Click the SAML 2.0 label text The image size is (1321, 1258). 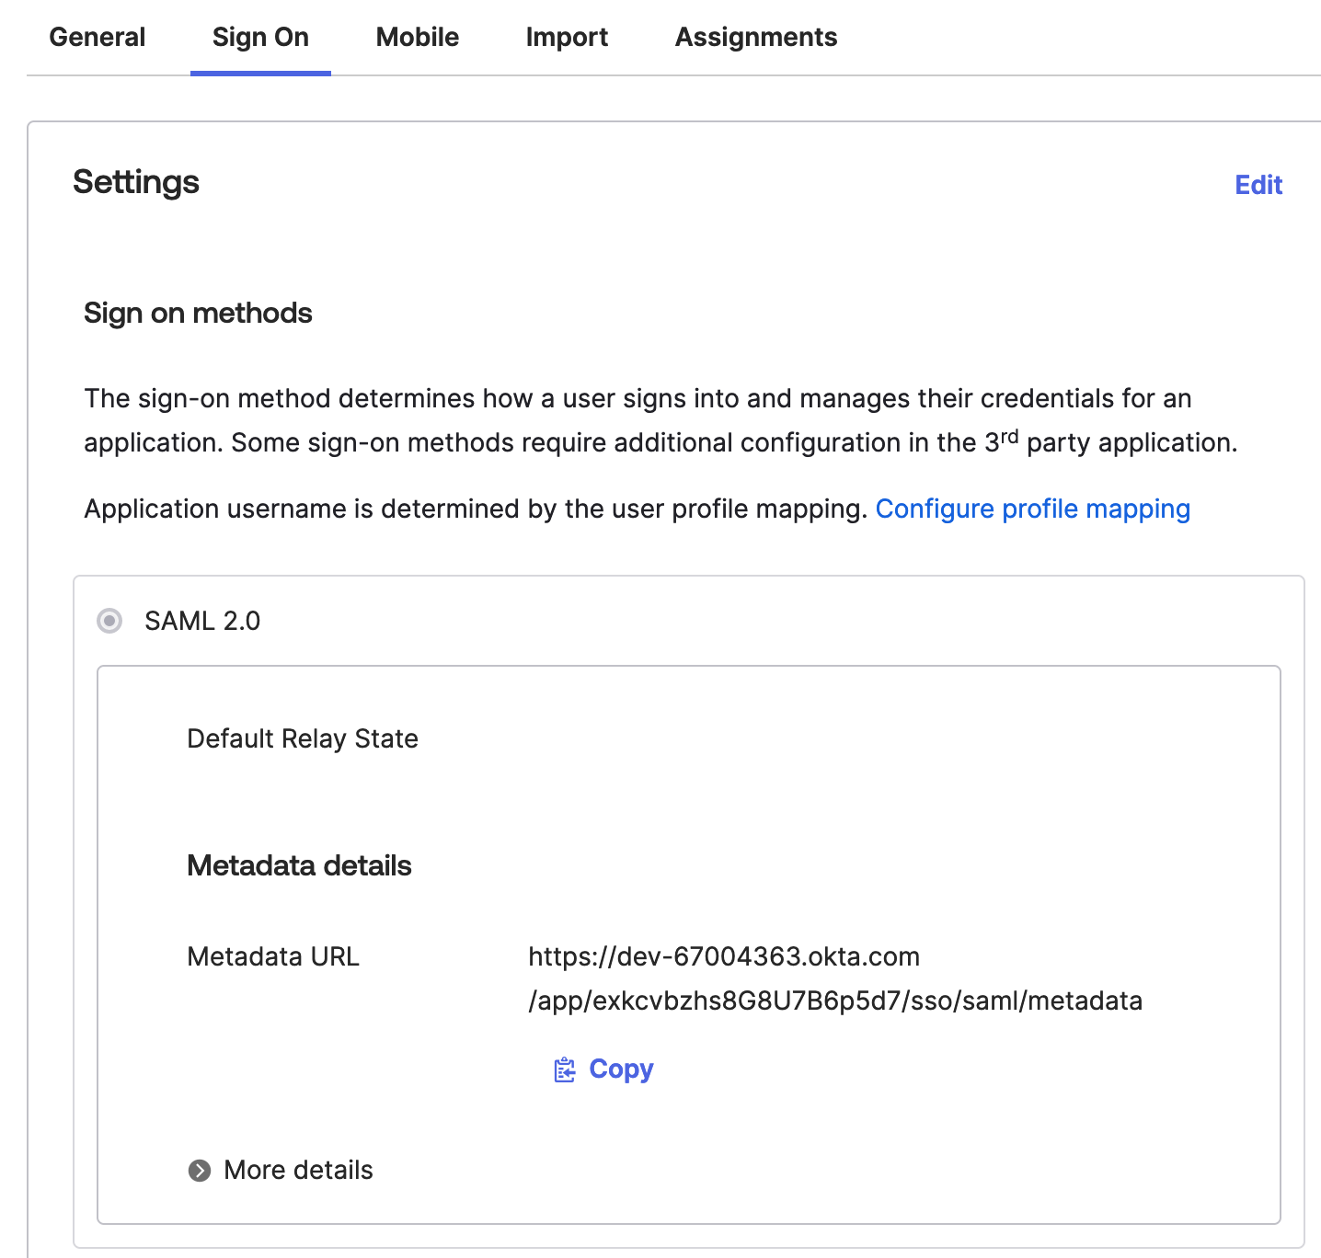(x=202, y=621)
